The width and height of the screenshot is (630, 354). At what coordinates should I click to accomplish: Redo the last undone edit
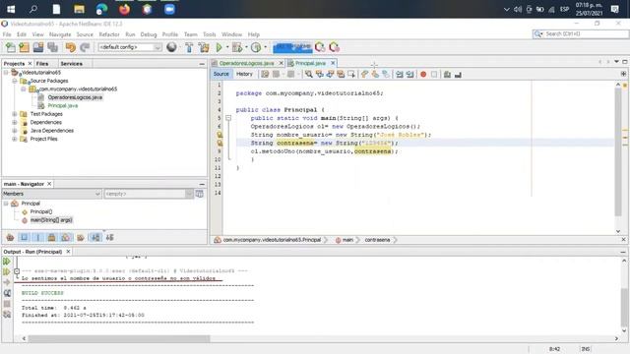(x=85, y=47)
